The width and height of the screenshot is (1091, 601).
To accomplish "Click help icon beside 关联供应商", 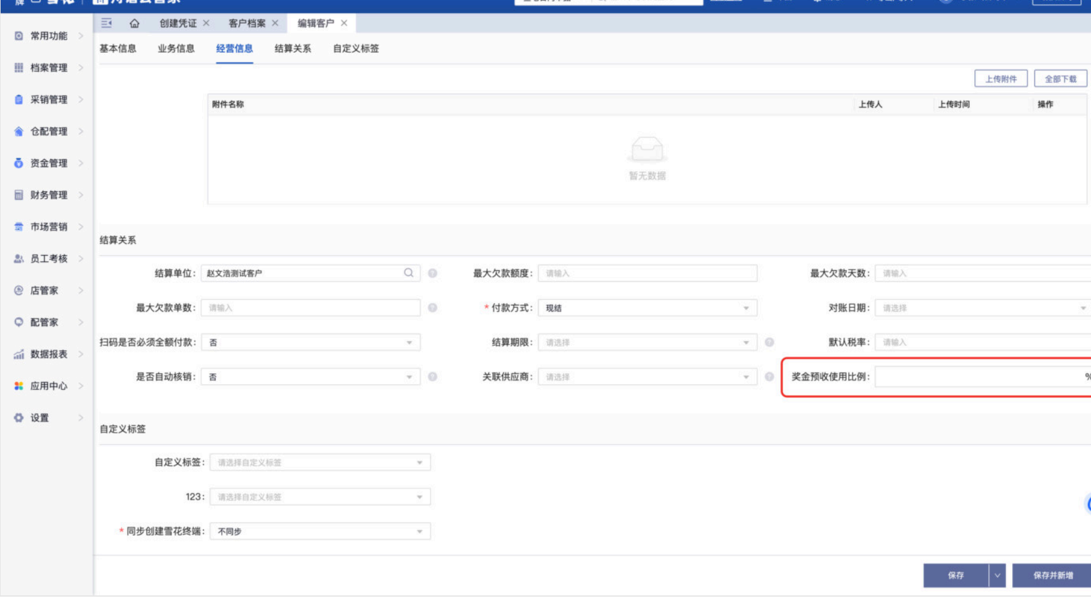I will [769, 377].
